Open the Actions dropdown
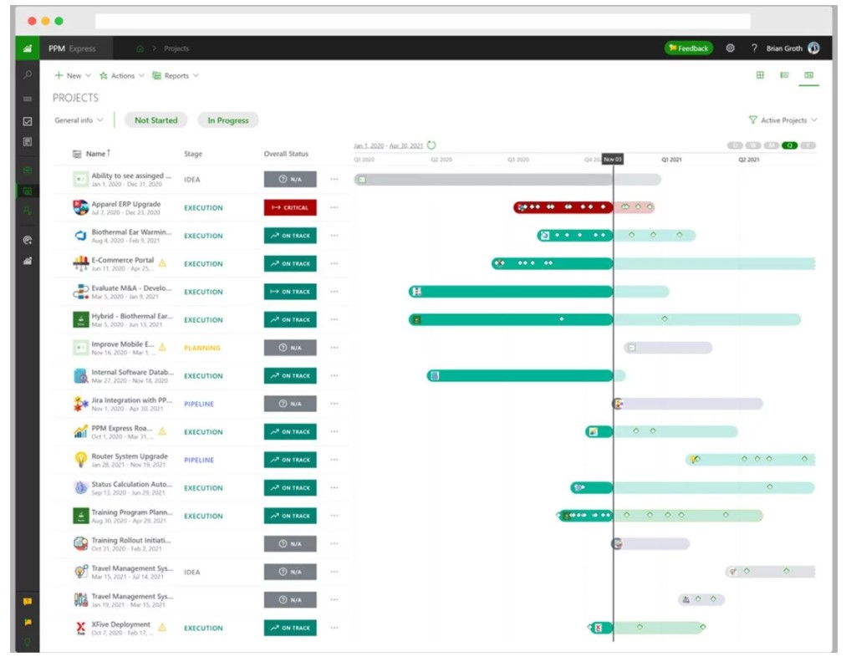The width and height of the screenshot is (846, 662). tap(122, 75)
